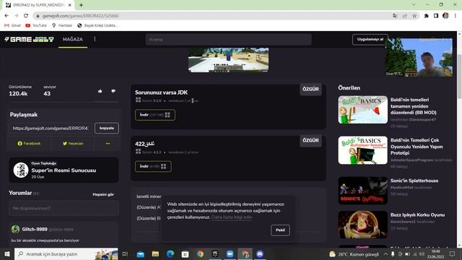Focus the comment box Ne düşünüyorsun
Image resolution: width=462 pixels, height=260 pixels.
(64, 208)
